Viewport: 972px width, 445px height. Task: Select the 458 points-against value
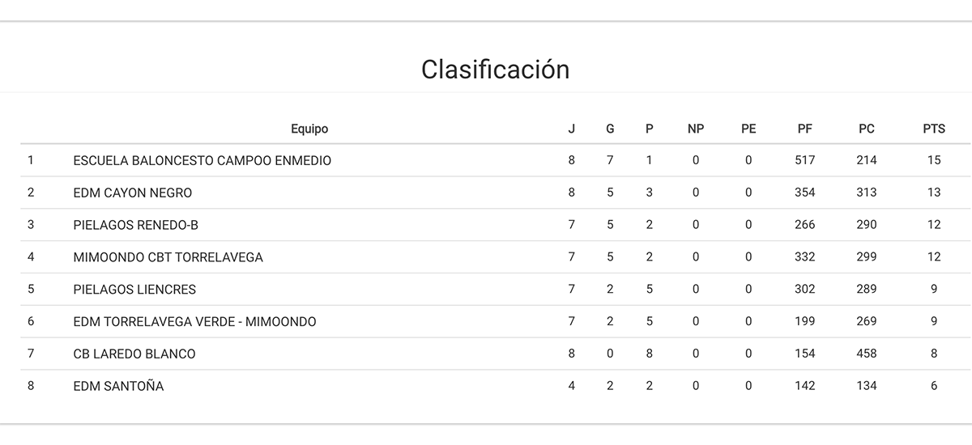click(x=867, y=354)
